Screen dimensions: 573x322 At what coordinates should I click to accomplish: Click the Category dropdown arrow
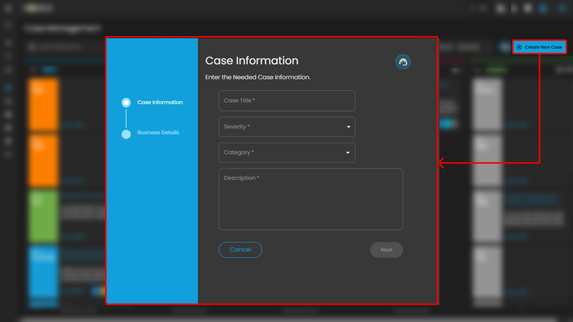click(348, 152)
